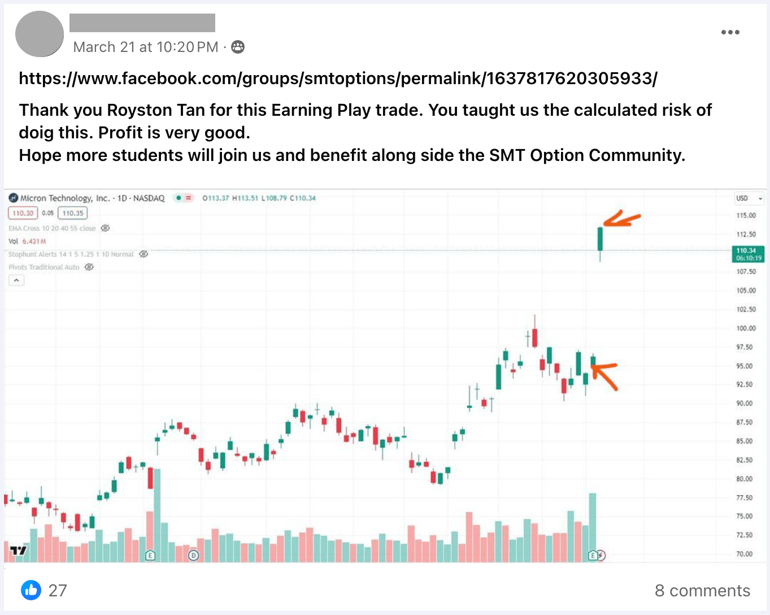Screen dimensions: 770x615
Task: Click the 110.35 buy price button
Action: (73, 213)
